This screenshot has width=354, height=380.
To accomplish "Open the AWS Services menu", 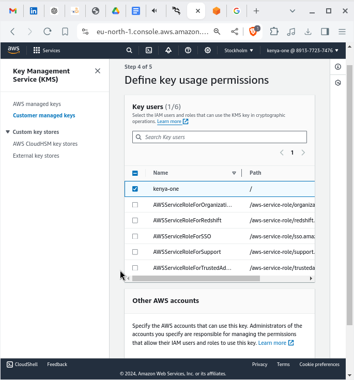I will [47, 51].
